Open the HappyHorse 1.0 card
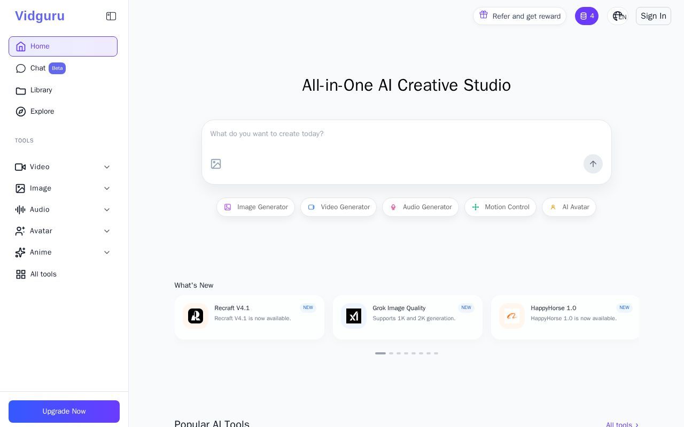This screenshot has width=684, height=427. point(565,318)
